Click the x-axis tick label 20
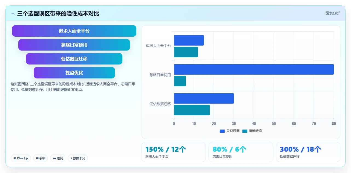Image resolution: width=351 pixels, height=173 pixels. tap(214, 124)
